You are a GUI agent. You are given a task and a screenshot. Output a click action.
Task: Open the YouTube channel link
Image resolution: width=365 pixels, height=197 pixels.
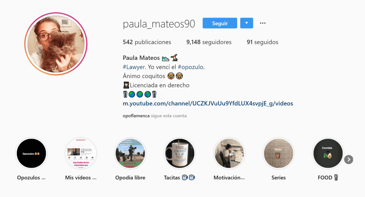point(208,103)
